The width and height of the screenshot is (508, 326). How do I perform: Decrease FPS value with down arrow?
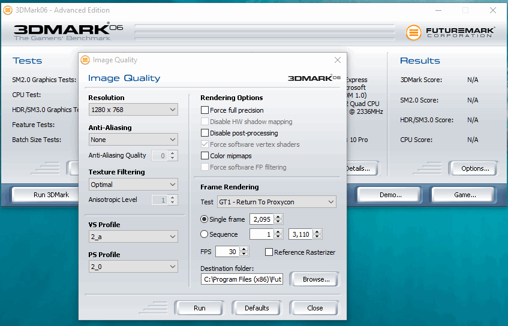(244, 254)
